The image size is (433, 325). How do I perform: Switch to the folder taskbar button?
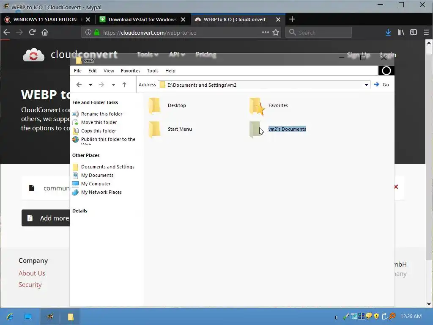pos(71,317)
